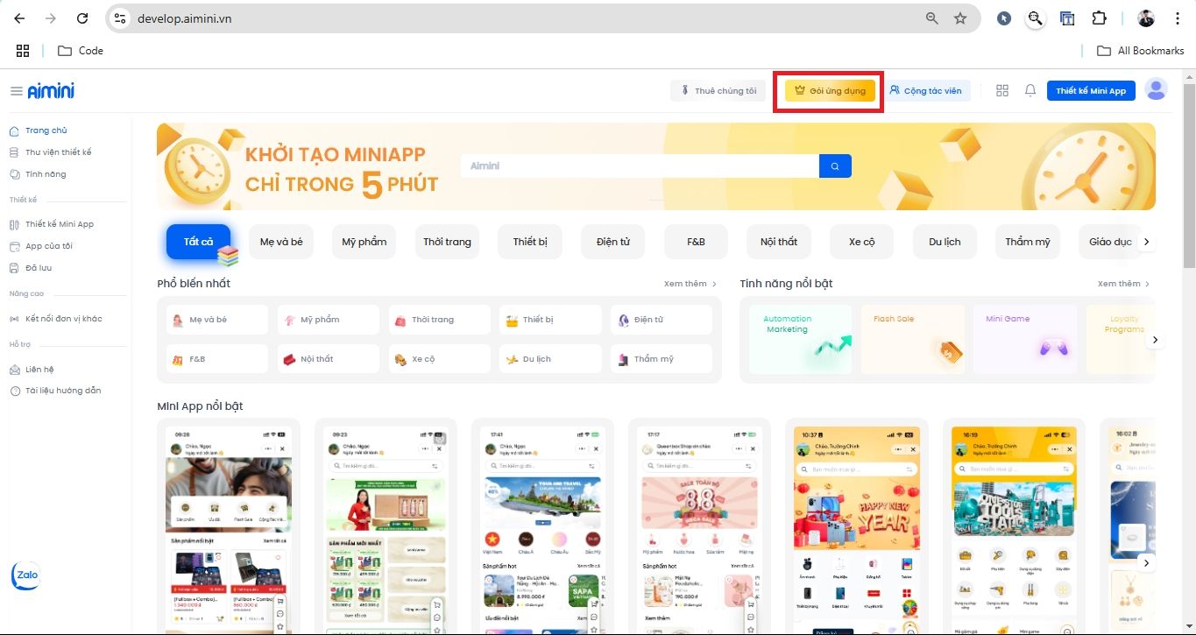This screenshot has height=635, width=1196.
Task: Open the apps grid icon in header
Action: (x=1002, y=90)
